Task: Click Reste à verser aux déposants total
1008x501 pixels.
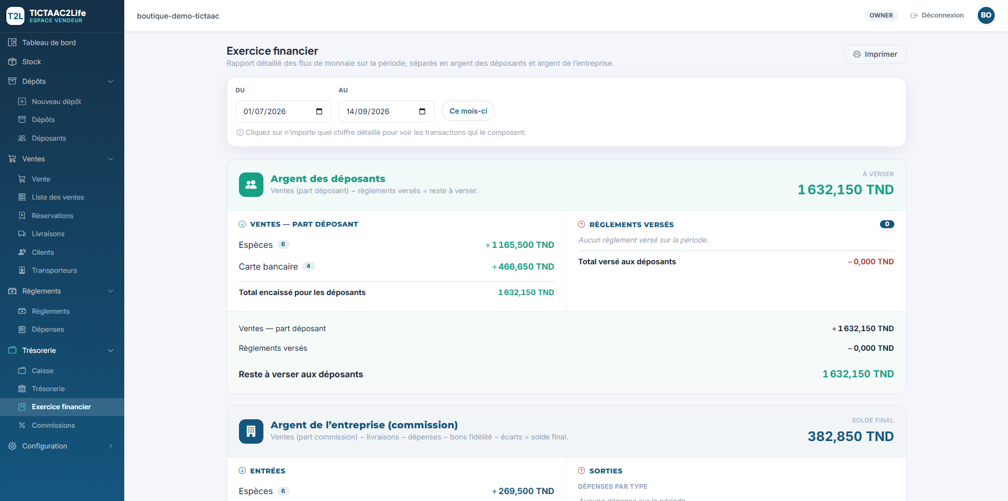Action: [858, 374]
